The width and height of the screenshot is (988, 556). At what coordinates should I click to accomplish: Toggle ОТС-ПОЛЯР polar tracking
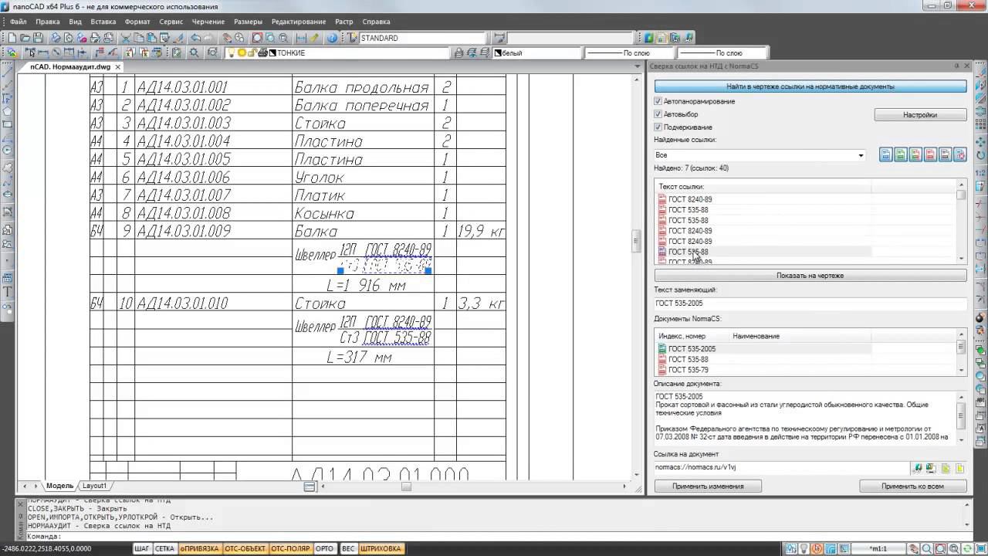pyautogui.click(x=291, y=549)
